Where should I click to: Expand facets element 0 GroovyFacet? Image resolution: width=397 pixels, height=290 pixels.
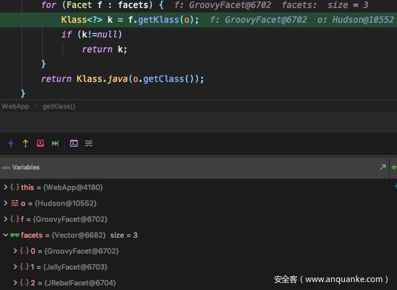click(15, 251)
